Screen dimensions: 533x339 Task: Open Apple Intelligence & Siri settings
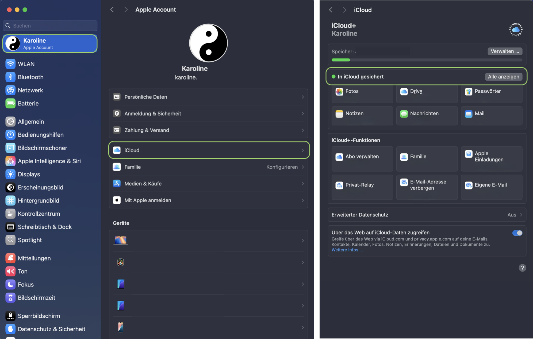tap(49, 161)
